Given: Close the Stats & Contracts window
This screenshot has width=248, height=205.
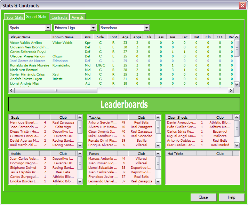Looking at the screenshot, I should [242, 6].
